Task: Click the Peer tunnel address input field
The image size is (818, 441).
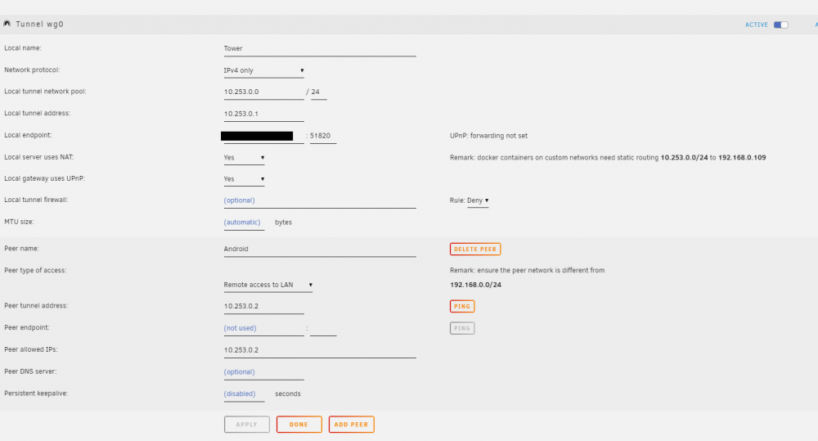Action: (264, 307)
